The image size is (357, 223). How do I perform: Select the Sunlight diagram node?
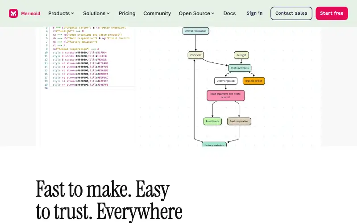241,55
